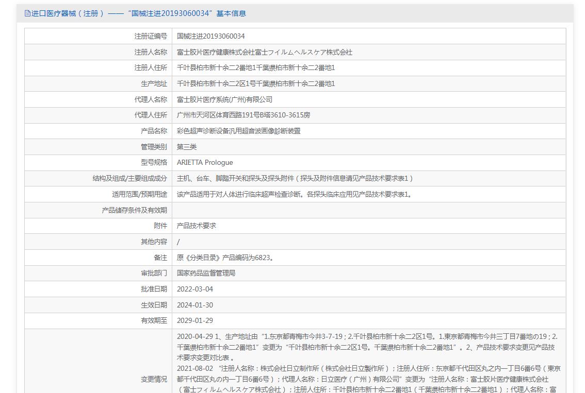Image resolution: width=585 pixels, height=393 pixels.
Task: Click the 备注 label
Action: [x=160, y=258]
